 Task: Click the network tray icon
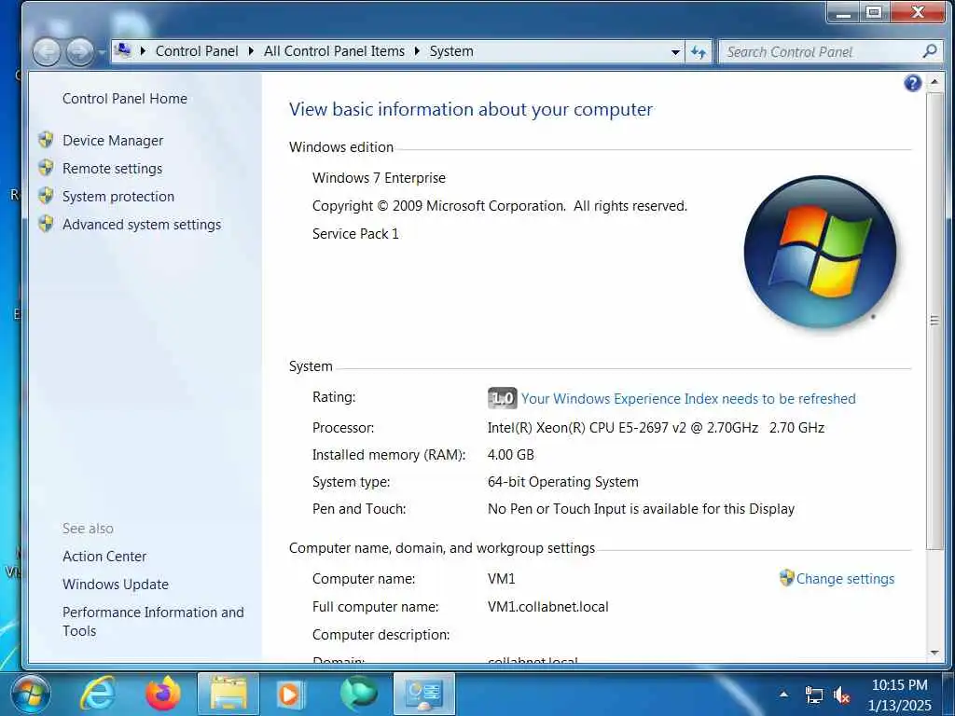coord(813,695)
